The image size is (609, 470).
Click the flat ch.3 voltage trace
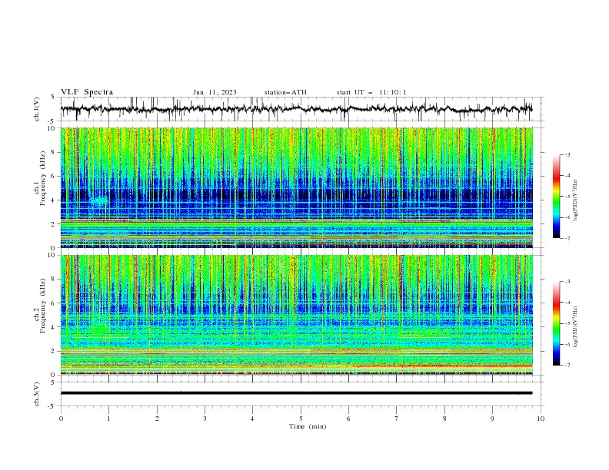pos(296,393)
